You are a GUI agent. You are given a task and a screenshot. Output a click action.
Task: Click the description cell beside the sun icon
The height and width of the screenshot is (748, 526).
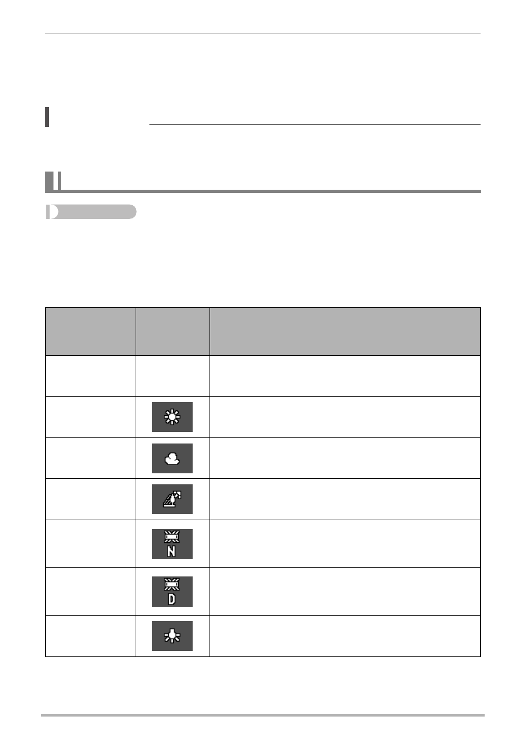[x=345, y=417]
